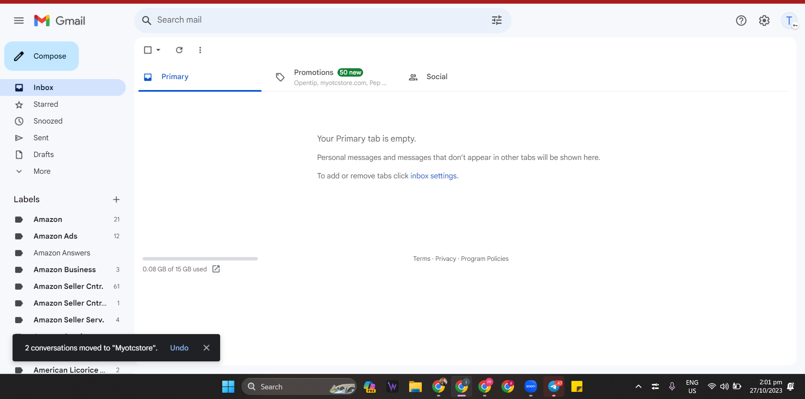Open the Settings gear icon
Screen dimensions: 805x399
(x=764, y=21)
